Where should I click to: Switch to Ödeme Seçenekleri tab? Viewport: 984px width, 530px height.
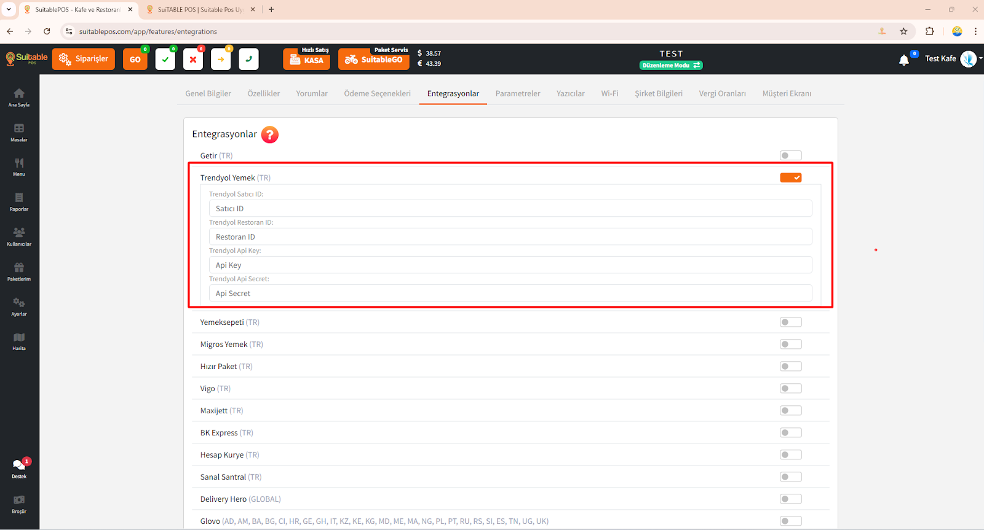pyautogui.click(x=377, y=93)
